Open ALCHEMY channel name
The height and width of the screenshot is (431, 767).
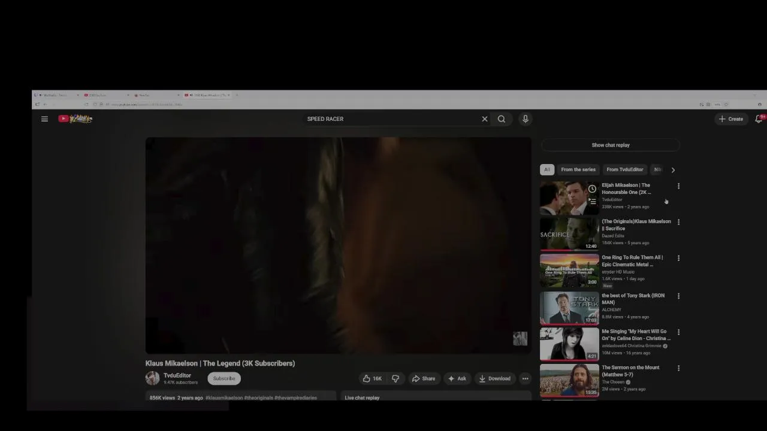pyautogui.click(x=612, y=309)
